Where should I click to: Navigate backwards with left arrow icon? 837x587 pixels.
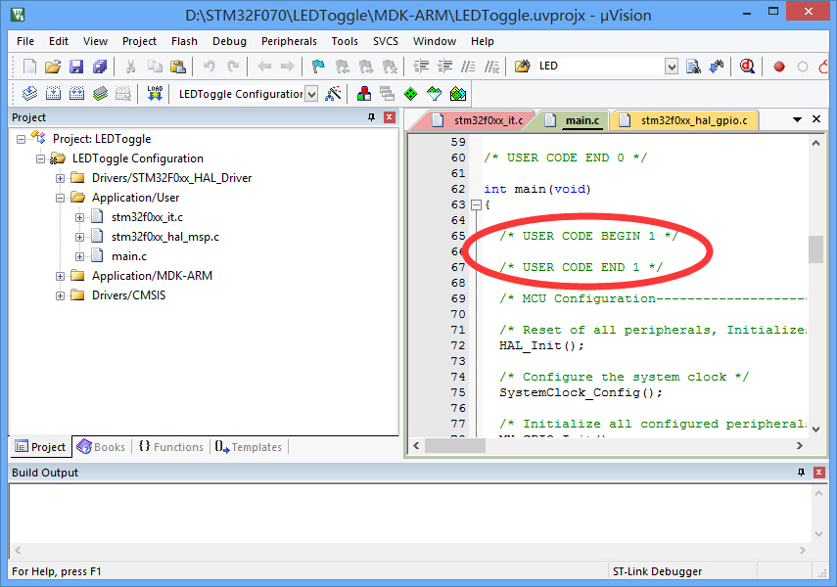coord(264,67)
